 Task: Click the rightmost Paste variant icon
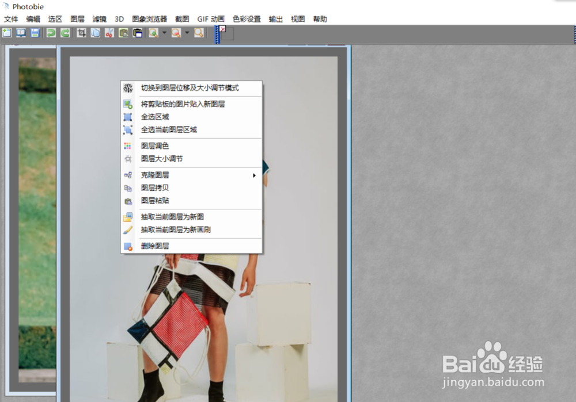pyautogui.click(x=138, y=33)
